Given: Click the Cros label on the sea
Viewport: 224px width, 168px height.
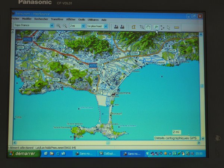Looking at the screenshot, I should click(x=18, y=117).
